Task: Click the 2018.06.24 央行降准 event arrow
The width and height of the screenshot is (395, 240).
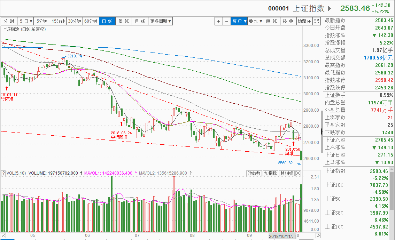Action: click(x=122, y=124)
